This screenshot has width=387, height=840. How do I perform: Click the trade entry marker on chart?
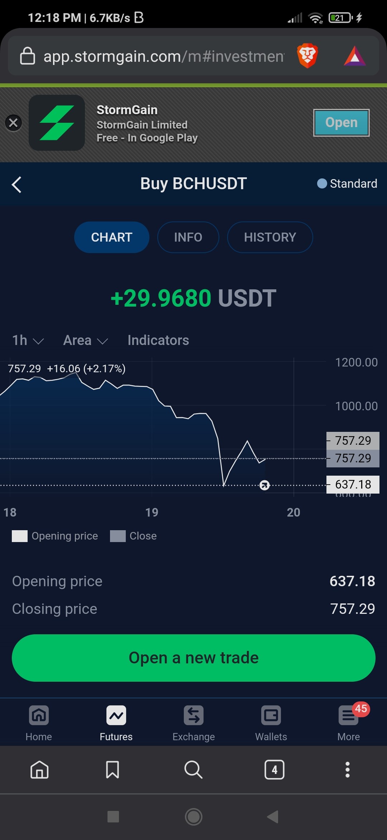tap(264, 485)
